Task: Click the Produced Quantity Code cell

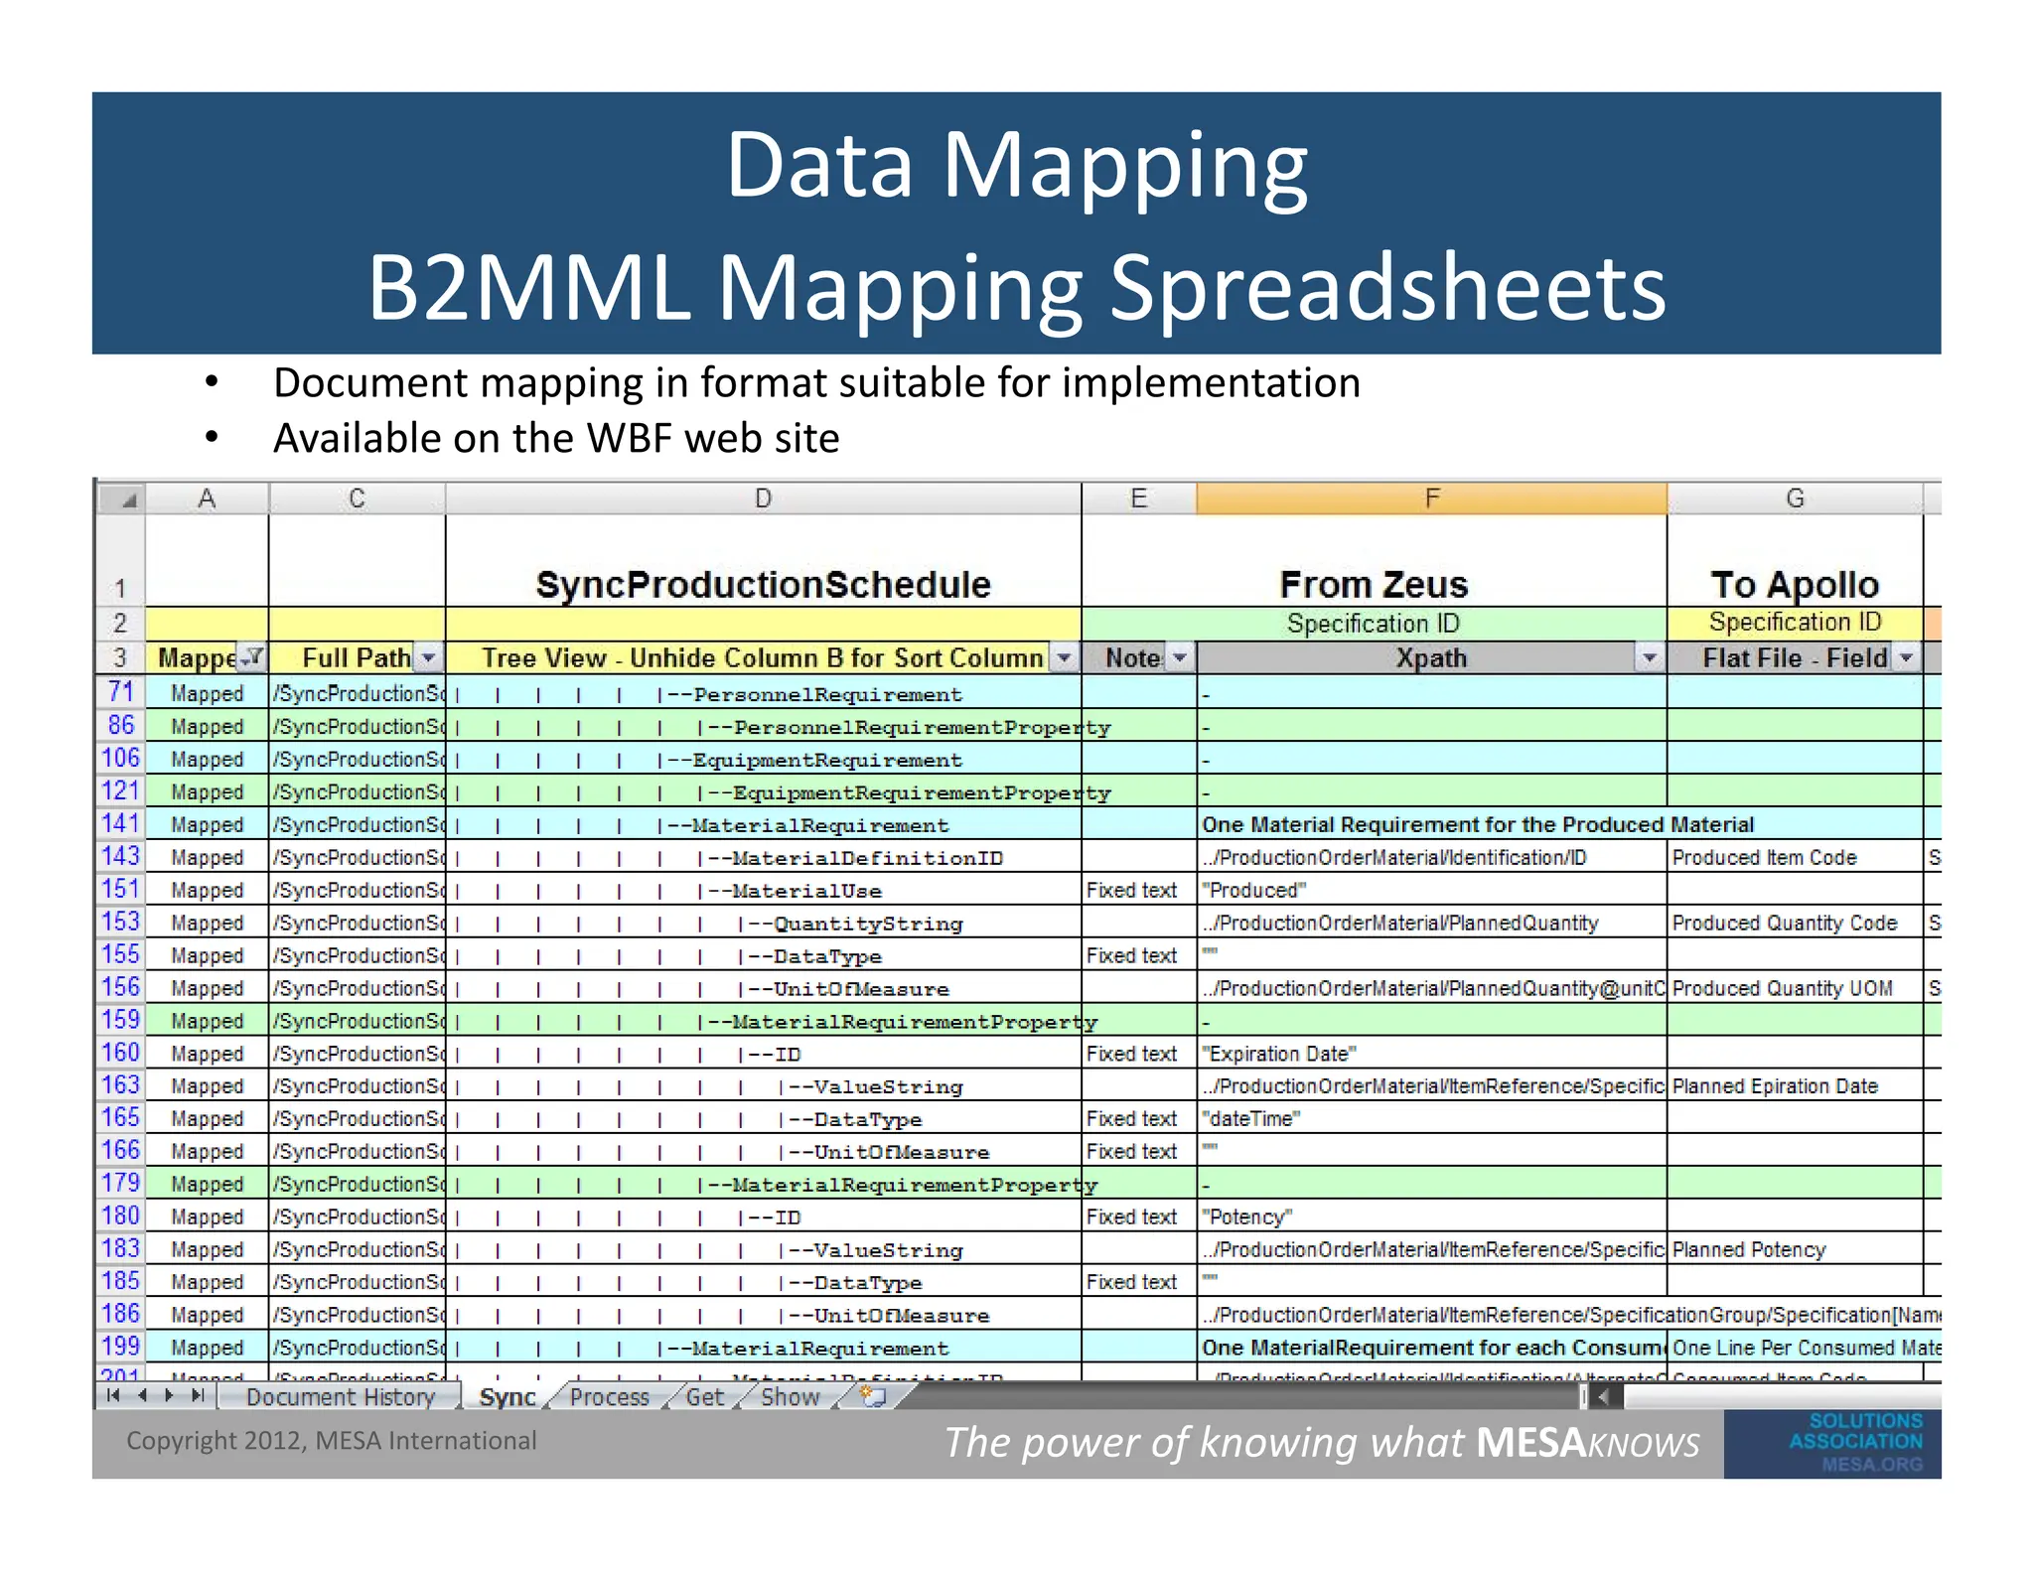Action: pos(1795,923)
